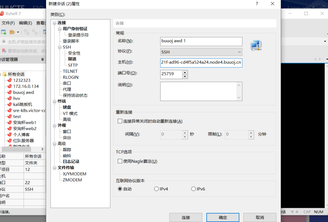The width and height of the screenshot is (328, 222).
Task: Open the 协议 protocol dropdown
Action: (239, 52)
